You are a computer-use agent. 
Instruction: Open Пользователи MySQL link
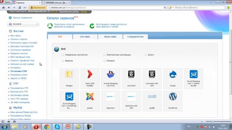pos(21,116)
